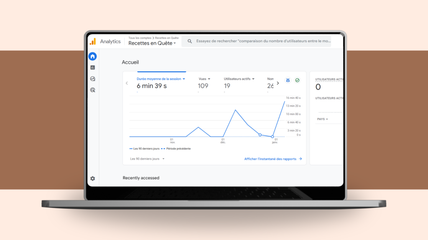Screen dimensions: 428x240
Task: Click 'Tous les comptes' in the breadcrumb
Action: point(140,38)
